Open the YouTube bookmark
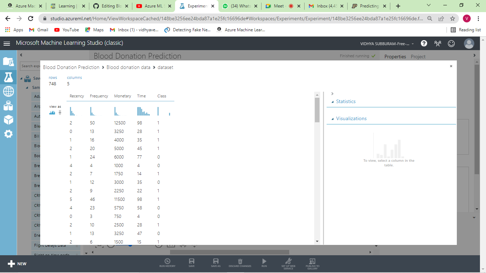Image resolution: width=486 pixels, height=273 pixels. [67, 30]
